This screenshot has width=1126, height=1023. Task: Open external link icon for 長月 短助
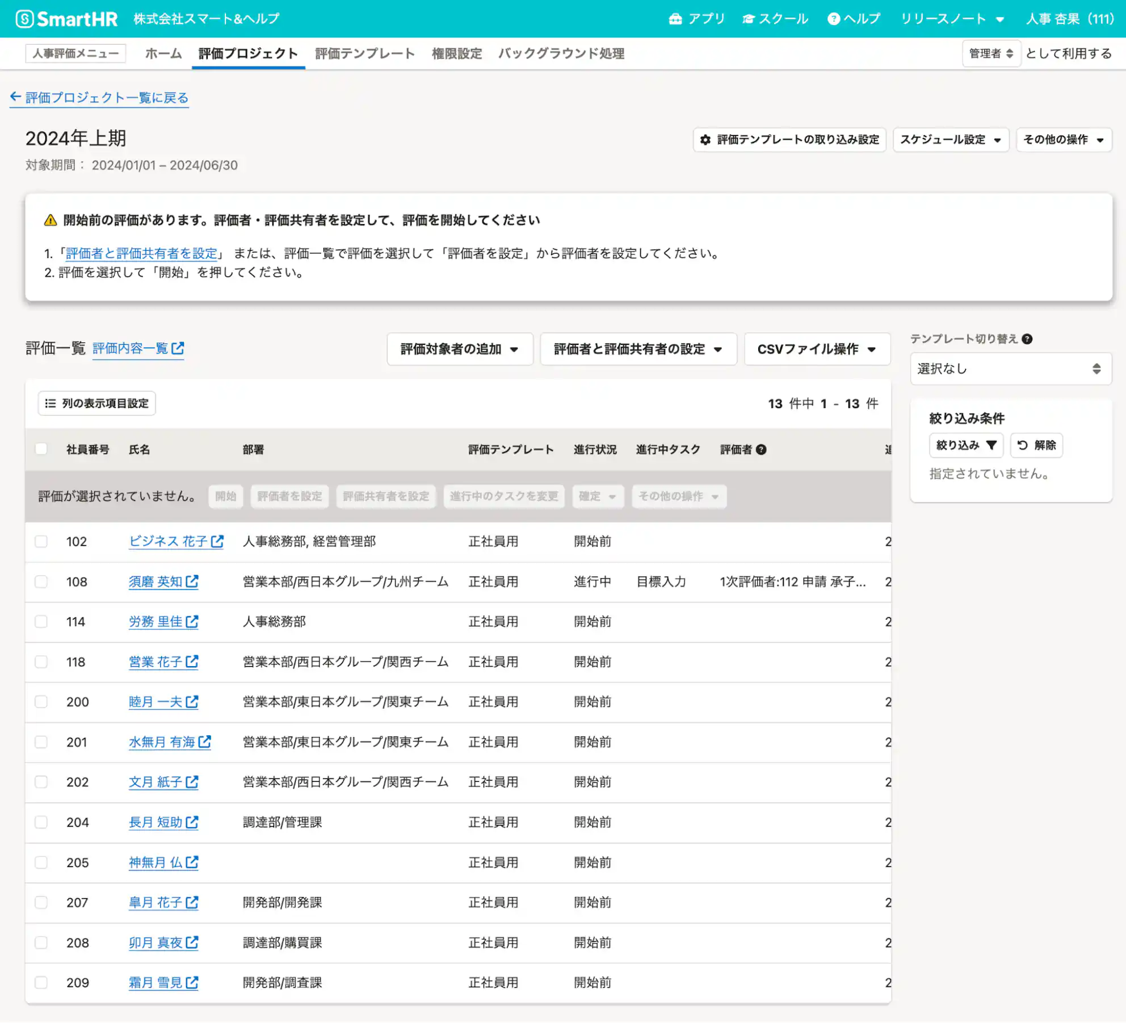click(192, 822)
